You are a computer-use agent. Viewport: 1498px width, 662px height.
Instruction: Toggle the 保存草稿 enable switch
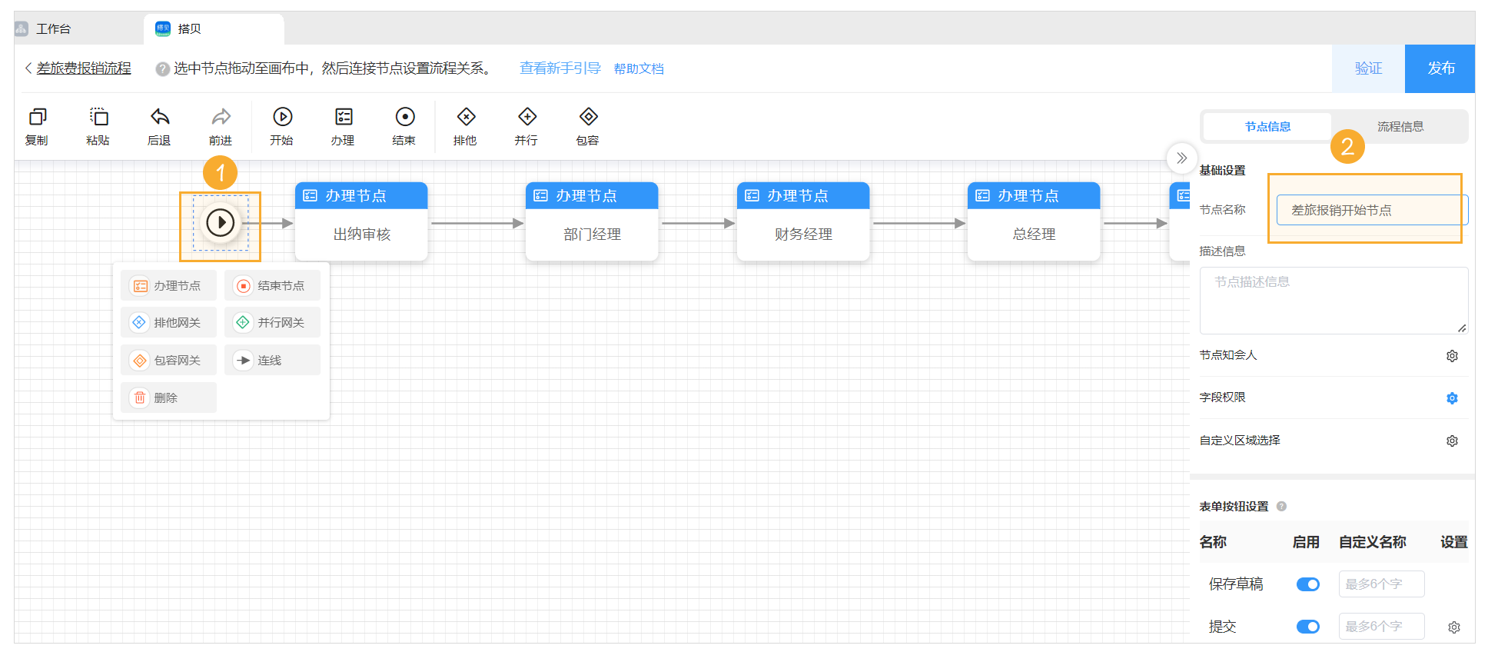click(x=1307, y=585)
